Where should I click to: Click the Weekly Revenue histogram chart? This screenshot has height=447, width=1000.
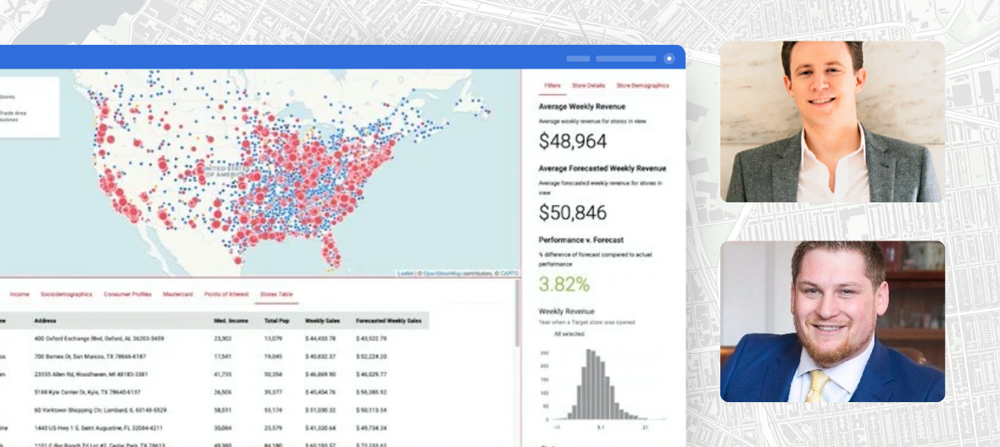point(603,383)
